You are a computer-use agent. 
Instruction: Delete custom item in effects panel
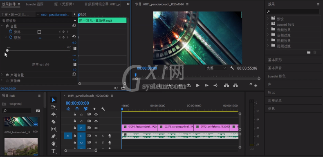[315, 53]
